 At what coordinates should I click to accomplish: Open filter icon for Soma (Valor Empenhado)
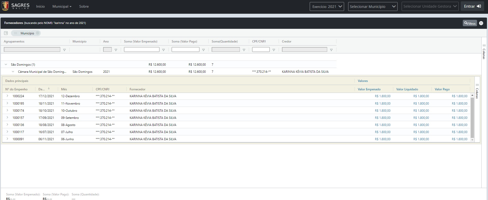point(164,50)
